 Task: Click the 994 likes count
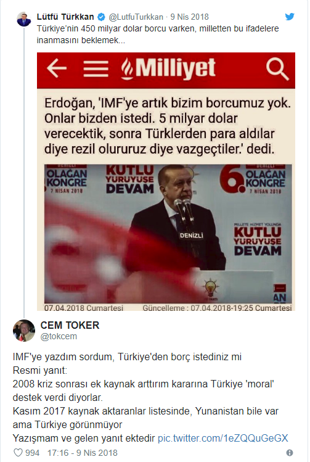[x=33, y=453]
